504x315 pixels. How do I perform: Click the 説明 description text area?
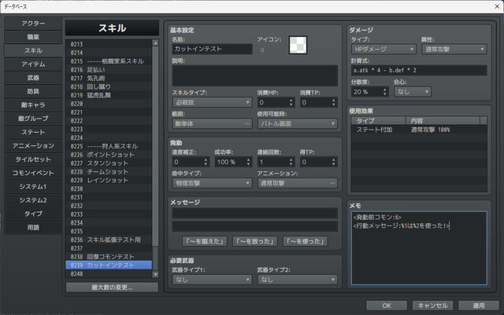255,75
